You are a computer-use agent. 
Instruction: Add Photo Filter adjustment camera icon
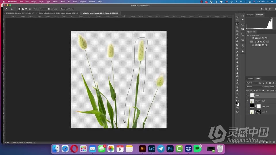point(261,42)
